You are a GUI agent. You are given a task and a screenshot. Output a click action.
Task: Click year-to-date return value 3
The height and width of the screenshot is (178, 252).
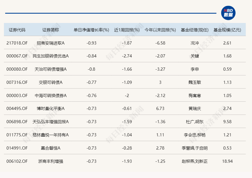160,82
